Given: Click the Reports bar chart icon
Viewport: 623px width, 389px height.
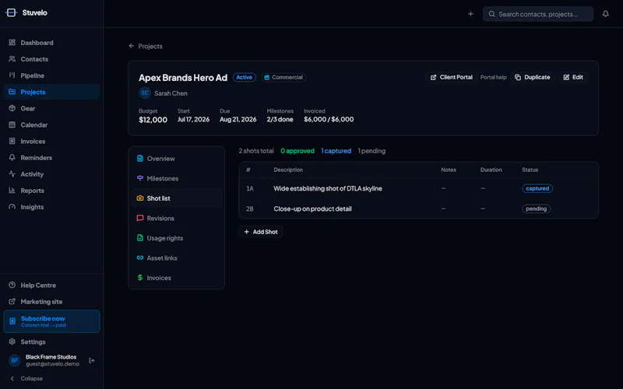Looking at the screenshot, I should [x=12, y=191].
